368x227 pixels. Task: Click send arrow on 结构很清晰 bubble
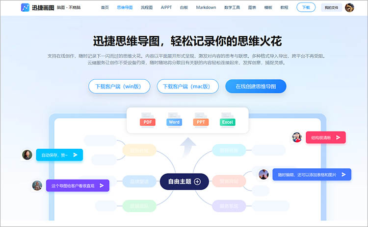(338, 137)
